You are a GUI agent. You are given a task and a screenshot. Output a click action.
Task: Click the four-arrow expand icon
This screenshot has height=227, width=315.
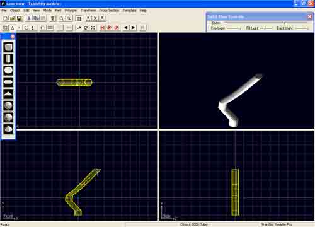point(93,28)
